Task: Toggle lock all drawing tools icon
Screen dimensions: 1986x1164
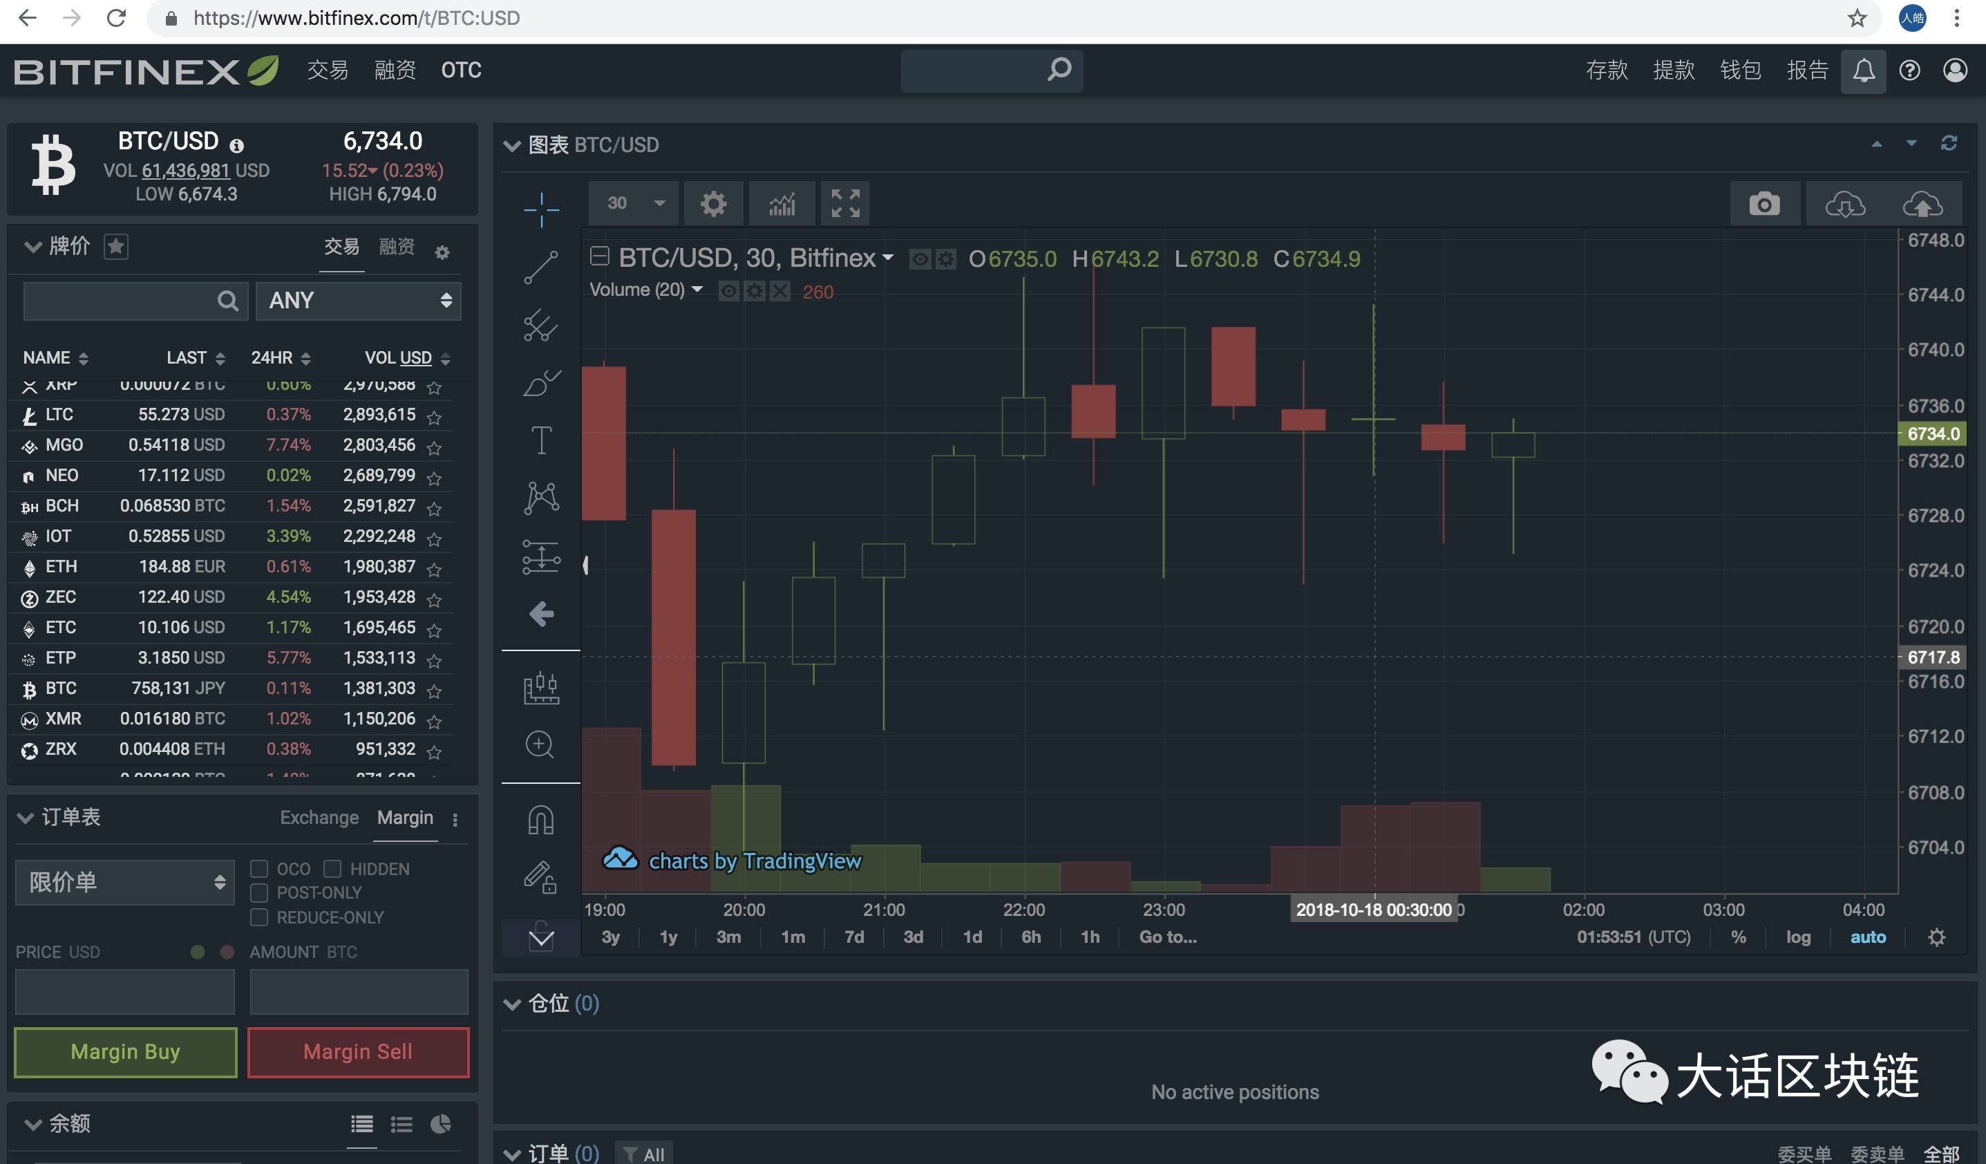Action: coord(540,876)
